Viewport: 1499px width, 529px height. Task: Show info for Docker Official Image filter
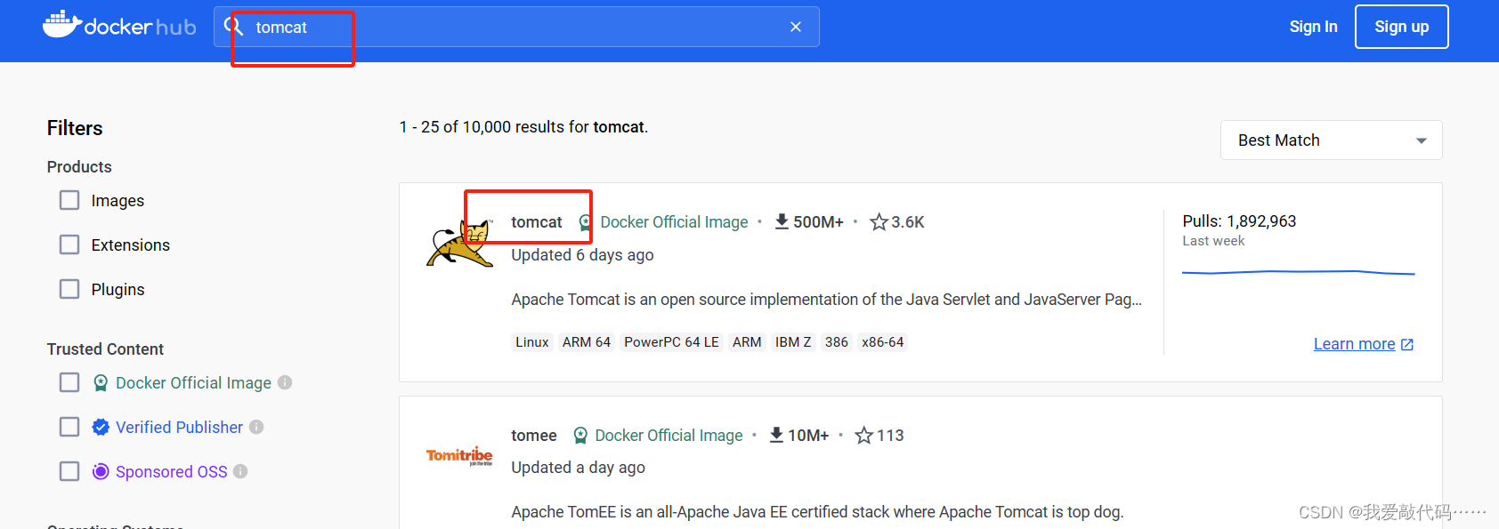285,382
